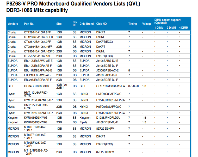Click the 'Part No.' column header
The width and height of the screenshot is (198, 157).
(x=29, y=24)
